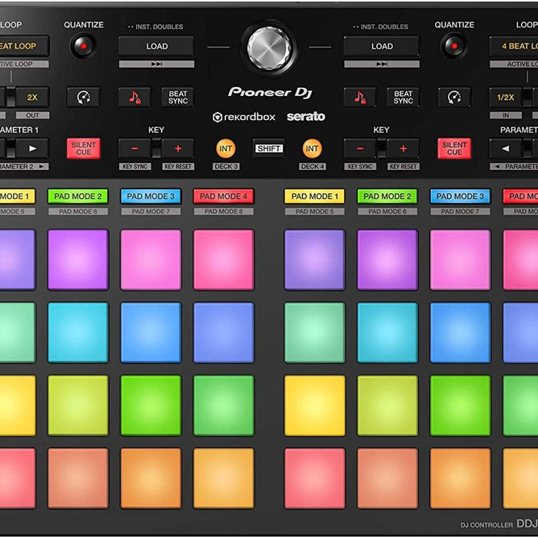Hit left deck orange pad under PAD MODE 3
The width and height of the screenshot is (538, 538).
pos(151,478)
